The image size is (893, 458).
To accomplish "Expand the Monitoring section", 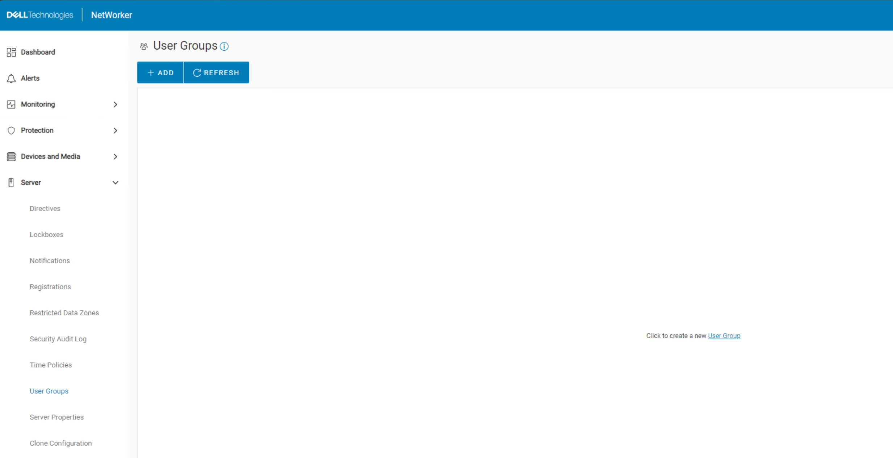I will pos(115,104).
